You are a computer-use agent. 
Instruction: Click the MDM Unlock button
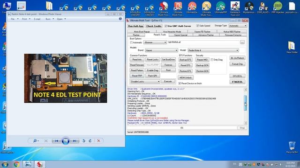tap(186, 78)
